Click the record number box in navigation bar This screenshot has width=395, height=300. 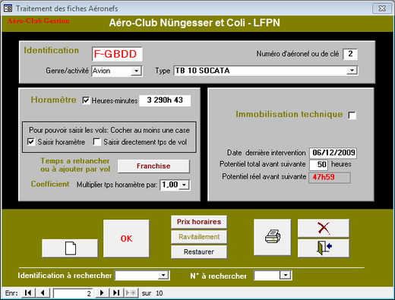pos(73,293)
